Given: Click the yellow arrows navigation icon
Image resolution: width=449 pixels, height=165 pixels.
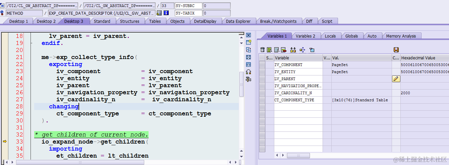Looking at the screenshot, I should (302, 50).
